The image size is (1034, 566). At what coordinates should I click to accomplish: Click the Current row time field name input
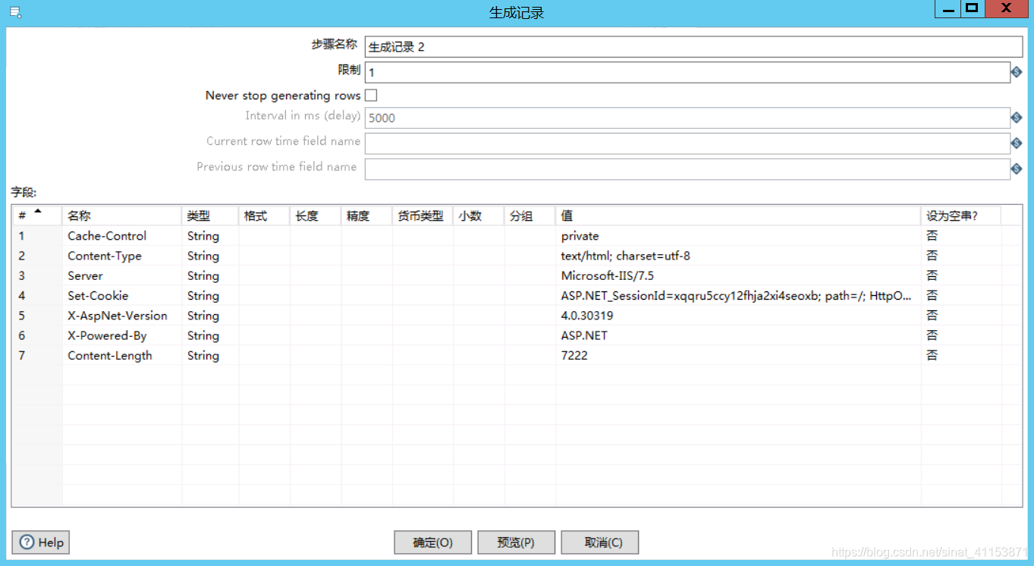[687, 143]
